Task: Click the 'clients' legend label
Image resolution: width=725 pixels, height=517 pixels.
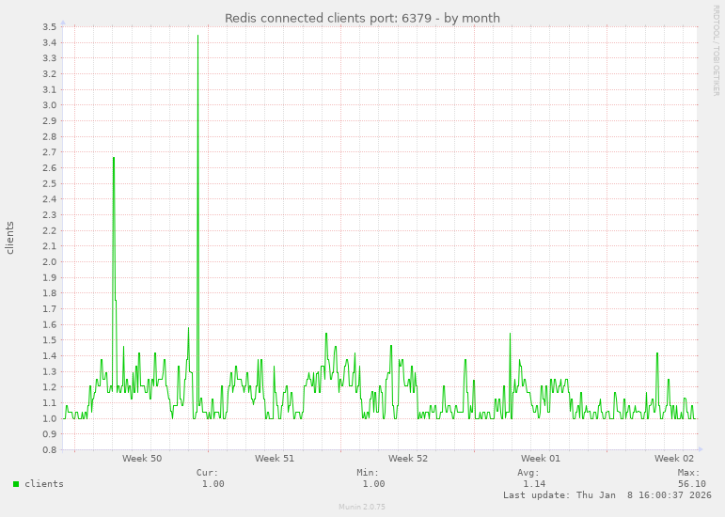Action: click(x=44, y=484)
